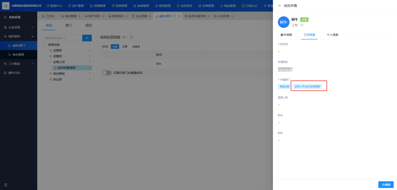Toggle 仅展示部门的直属成员 switch
Viewport: 397px width, 190px height.
(107, 73)
